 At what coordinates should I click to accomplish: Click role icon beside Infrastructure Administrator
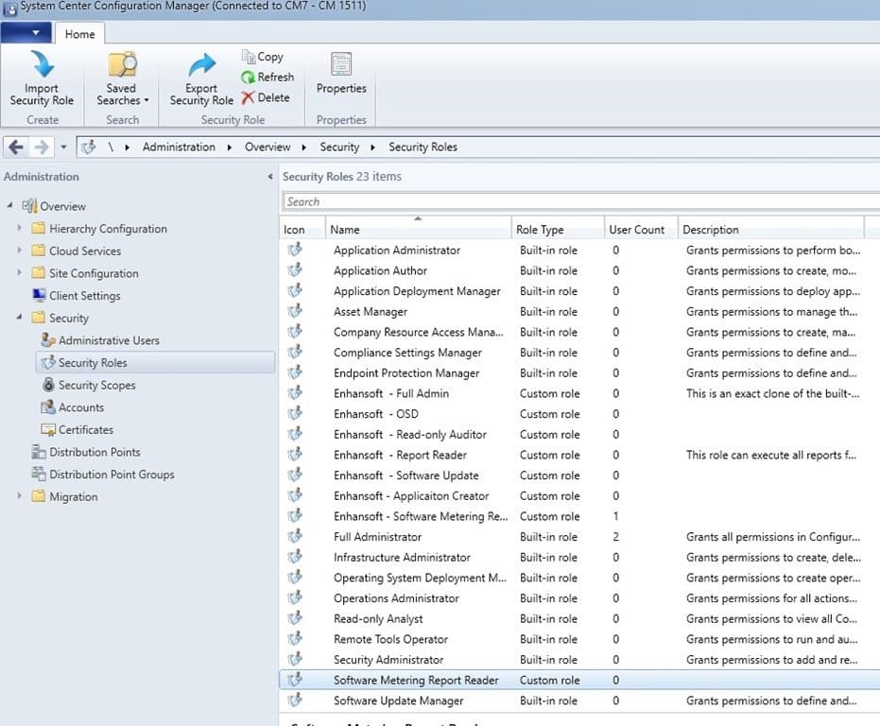(x=295, y=557)
